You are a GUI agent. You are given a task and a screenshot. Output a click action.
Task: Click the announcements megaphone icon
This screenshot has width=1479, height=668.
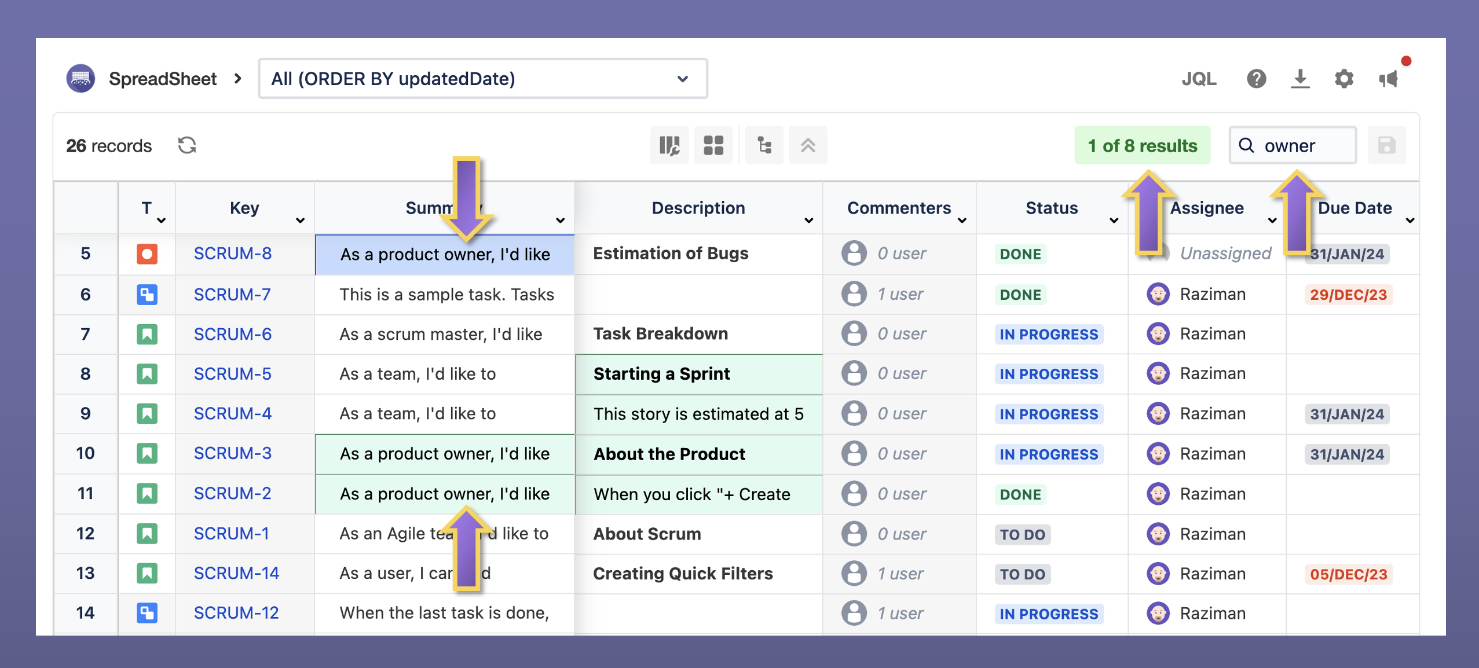(x=1389, y=79)
